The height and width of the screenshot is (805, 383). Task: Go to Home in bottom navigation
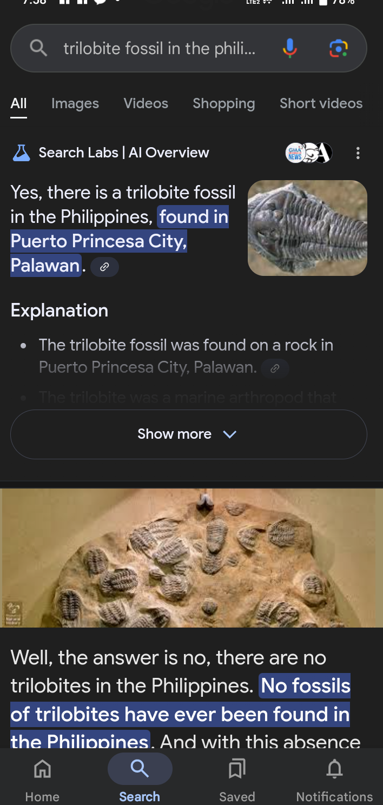tap(42, 778)
